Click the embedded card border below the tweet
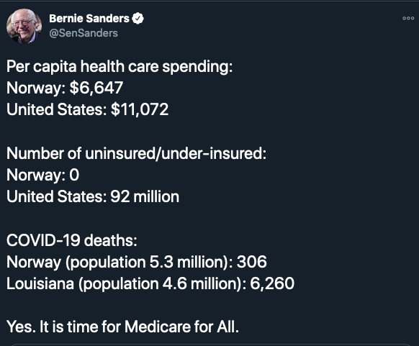Viewport: 419px width, 346px height. (209, 345)
